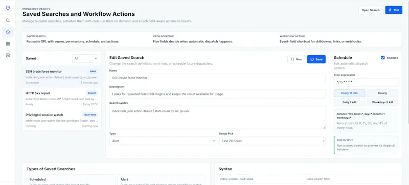Click the Name input field

pos(217,78)
